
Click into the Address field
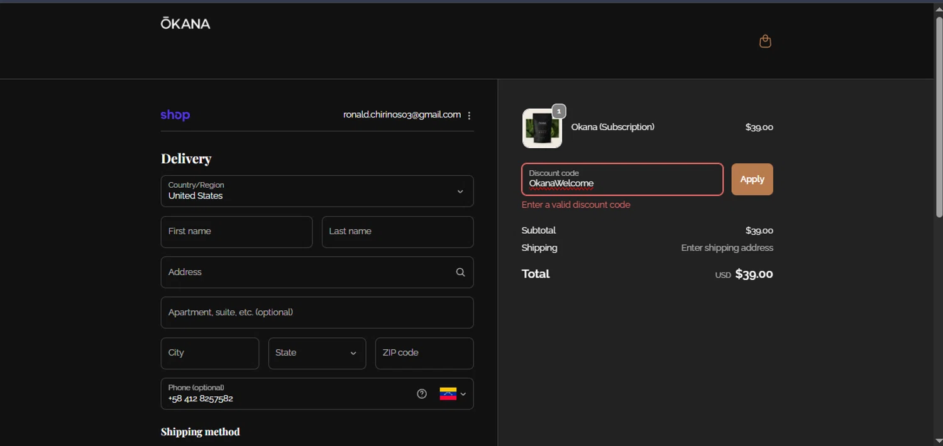click(x=317, y=272)
